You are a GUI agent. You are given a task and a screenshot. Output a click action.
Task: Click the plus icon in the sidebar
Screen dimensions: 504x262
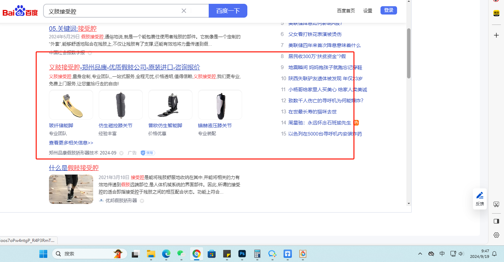tap(496, 35)
